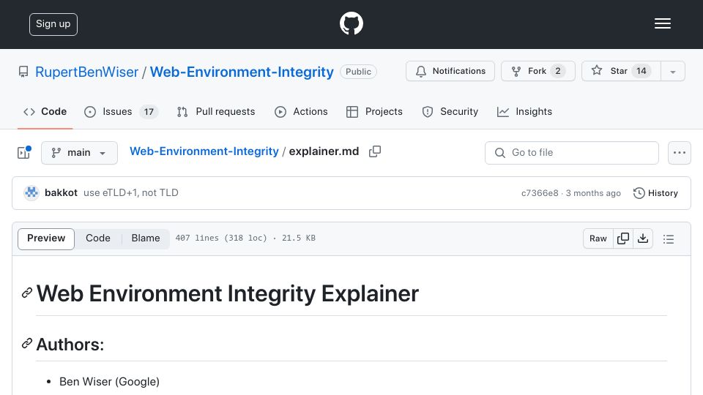Click the Issues count badge 17
This screenshot has width=703, height=395.
(x=149, y=111)
